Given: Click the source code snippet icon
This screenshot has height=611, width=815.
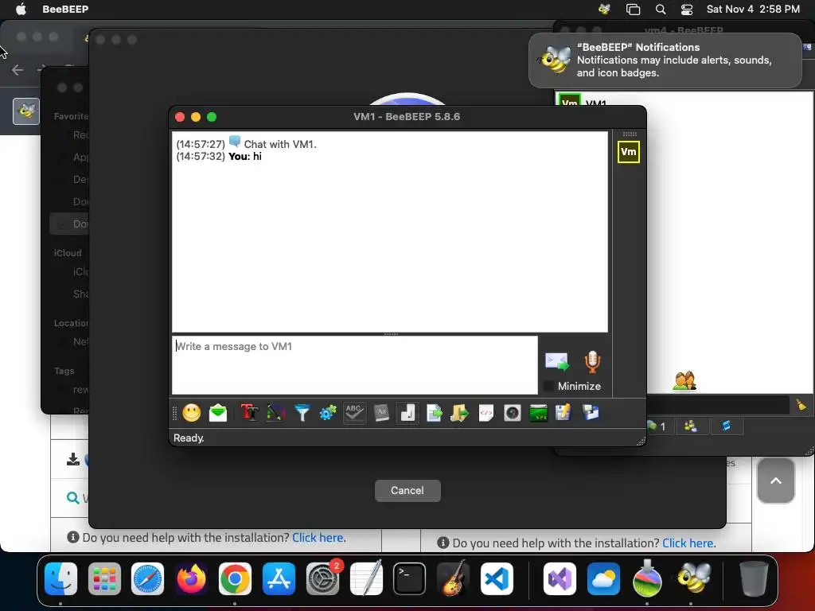Looking at the screenshot, I should coord(486,413).
